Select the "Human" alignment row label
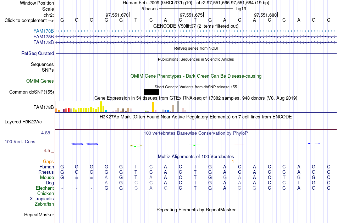Screen dimensions: 337x223 tap(46, 167)
